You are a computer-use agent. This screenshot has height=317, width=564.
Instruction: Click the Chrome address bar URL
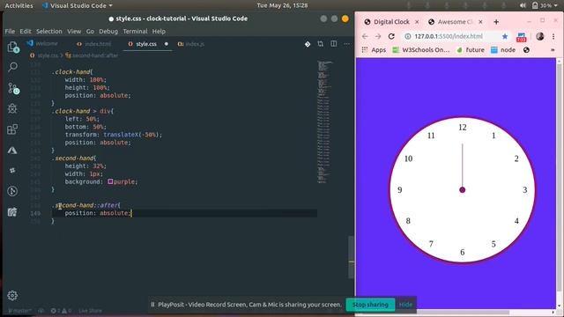[449, 36]
